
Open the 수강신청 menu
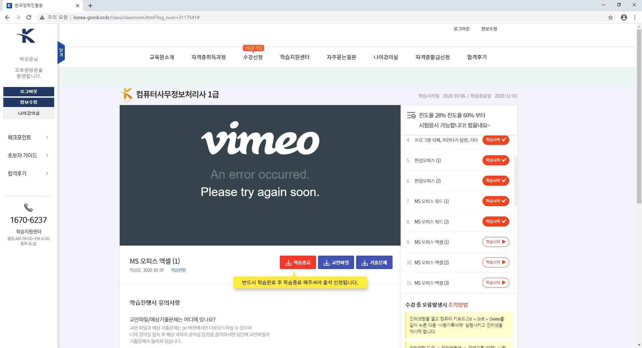tap(253, 57)
